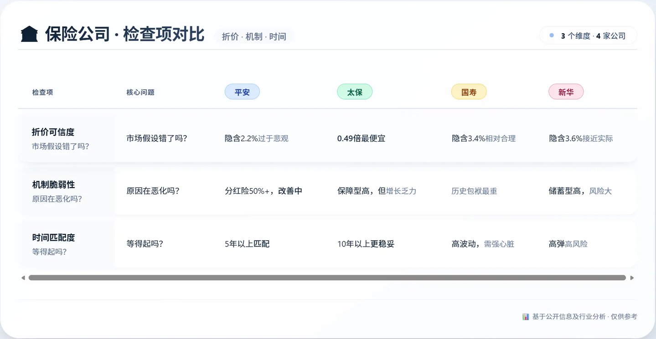Click the 保障型高,但增长乏力 cell

377,191
